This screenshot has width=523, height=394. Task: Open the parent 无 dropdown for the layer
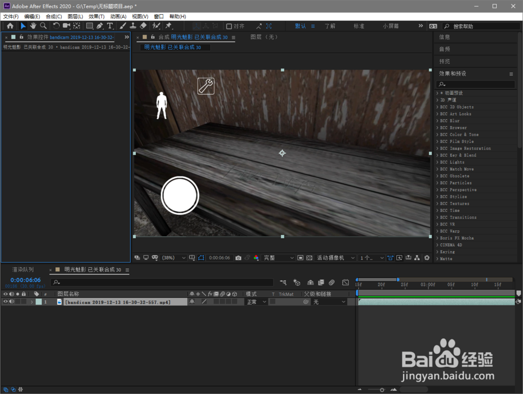point(329,302)
